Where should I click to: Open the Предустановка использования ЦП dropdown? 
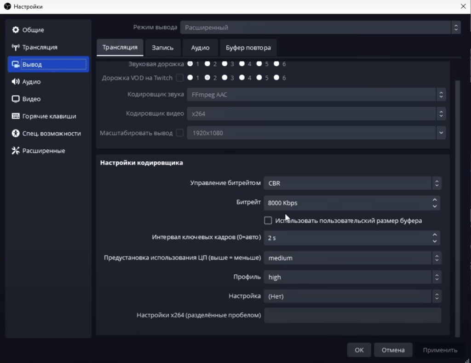pos(352,258)
